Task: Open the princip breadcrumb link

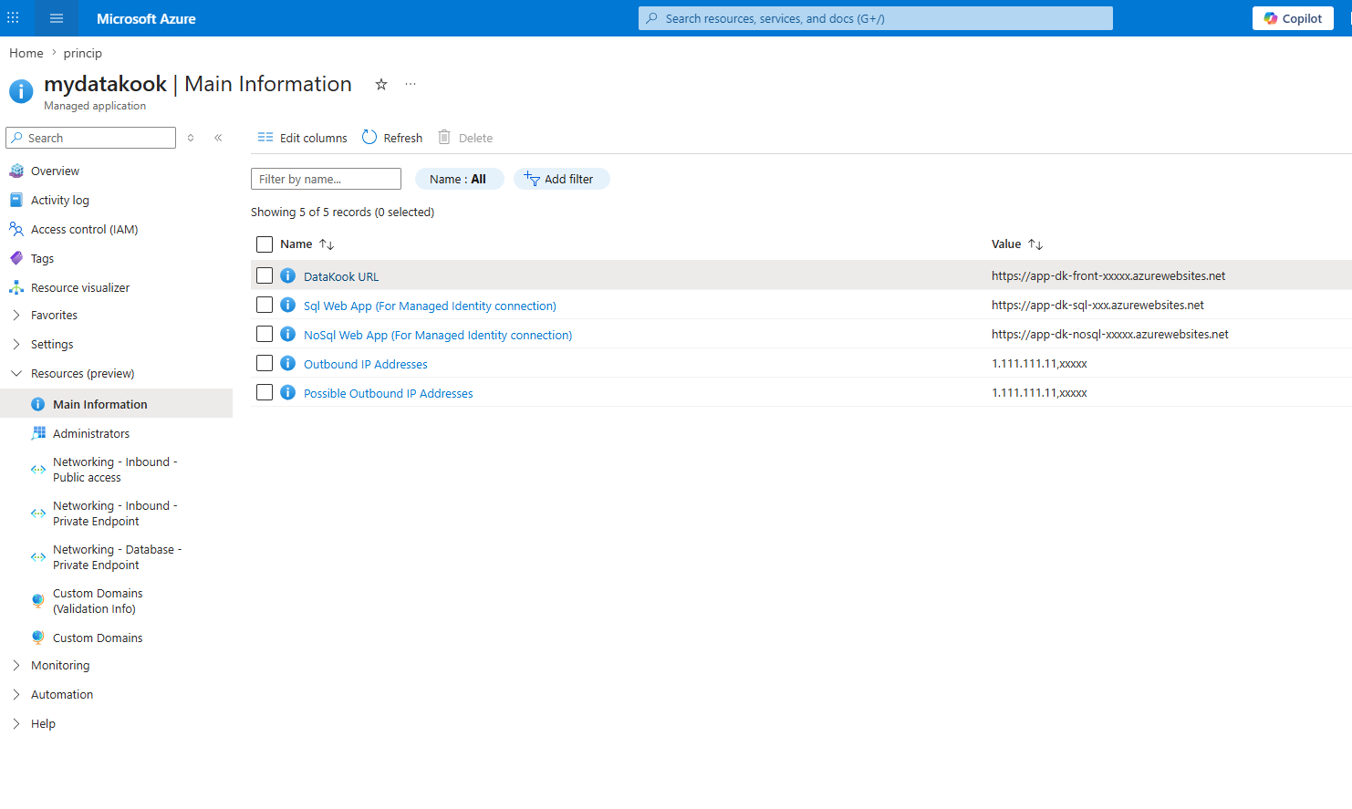Action: coord(83,53)
